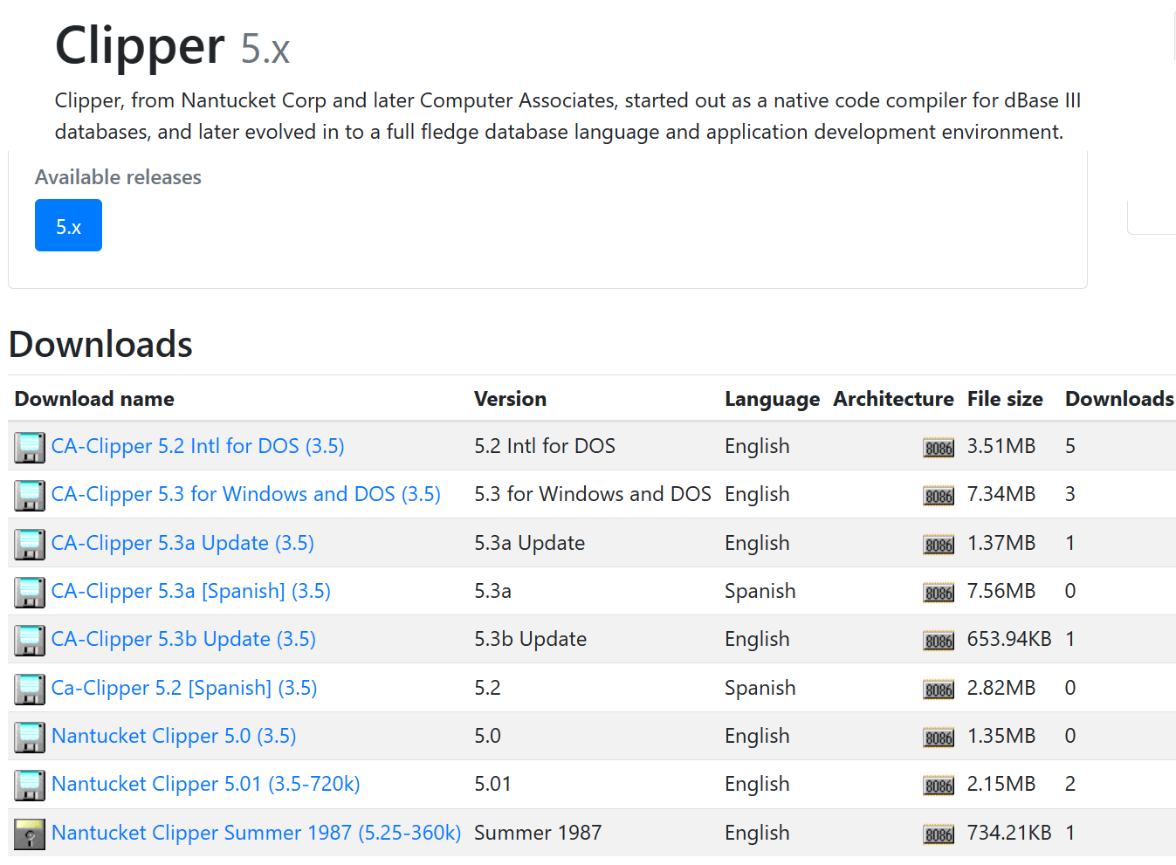Image resolution: width=1176 pixels, height=865 pixels.
Task: Open CA-Clipper 5.3b Update download
Action: pyautogui.click(x=183, y=639)
